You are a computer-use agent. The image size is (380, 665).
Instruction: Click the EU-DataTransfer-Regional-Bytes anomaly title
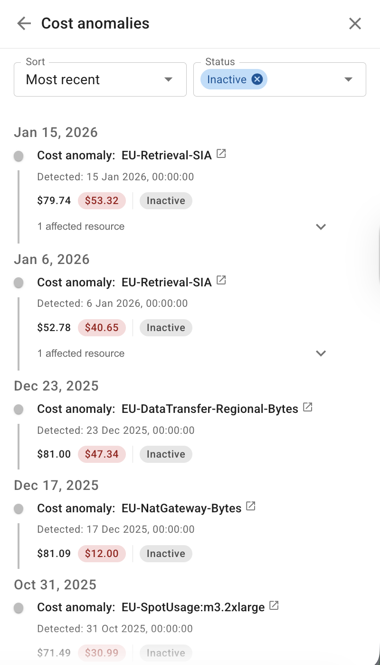click(x=210, y=409)
